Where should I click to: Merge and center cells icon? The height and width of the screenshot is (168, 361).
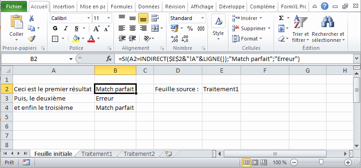(155, 28)
